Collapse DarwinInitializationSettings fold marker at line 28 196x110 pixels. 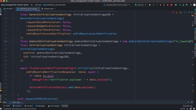tap(13, 18)
